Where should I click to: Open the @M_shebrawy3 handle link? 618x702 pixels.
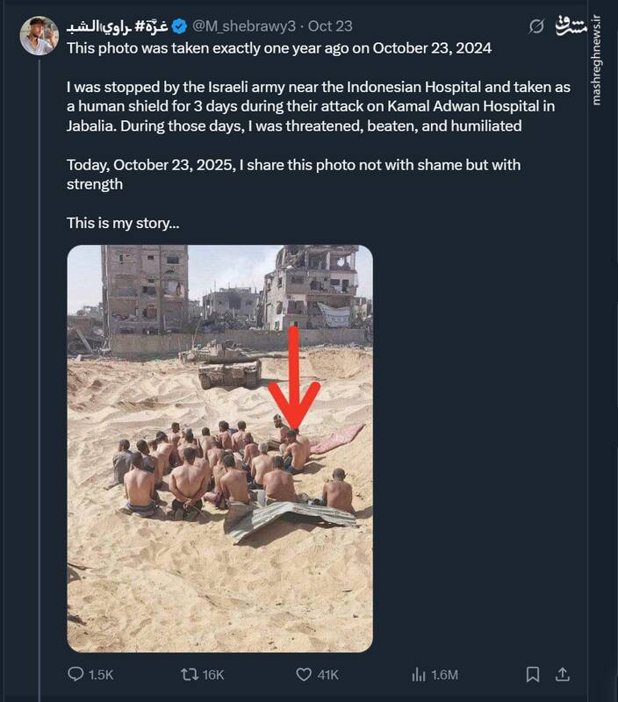240,27
